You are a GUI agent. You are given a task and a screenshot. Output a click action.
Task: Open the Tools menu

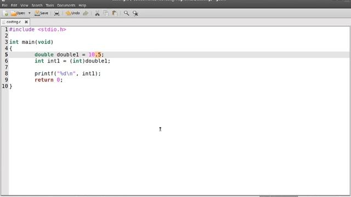tap(50, 5)
